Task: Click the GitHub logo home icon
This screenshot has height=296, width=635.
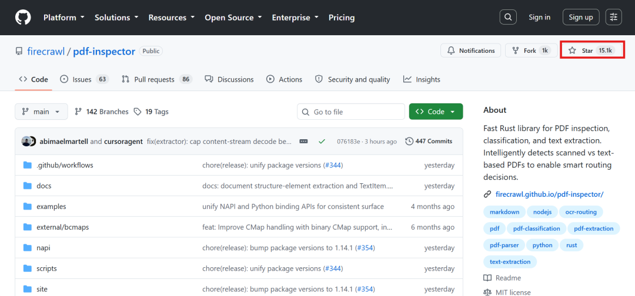Action: click(23, 18)
